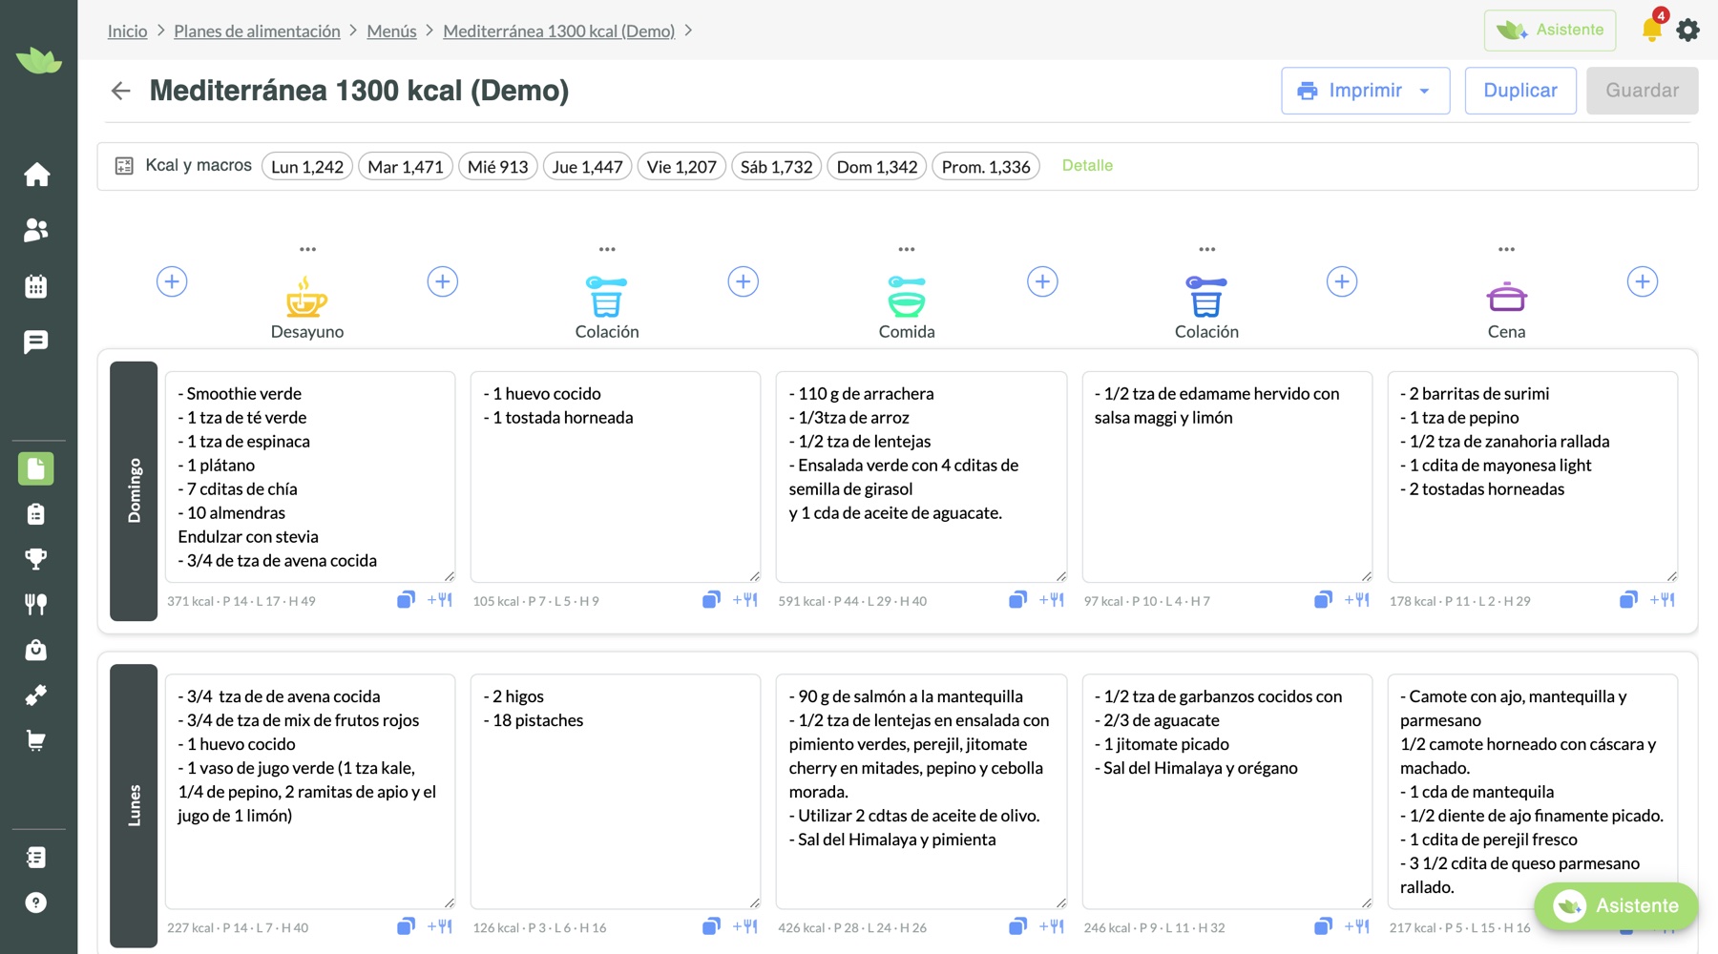The image size is (1718, 954).
Task: Open the clipboard list sidebar icon
Action: coord(36,514)
